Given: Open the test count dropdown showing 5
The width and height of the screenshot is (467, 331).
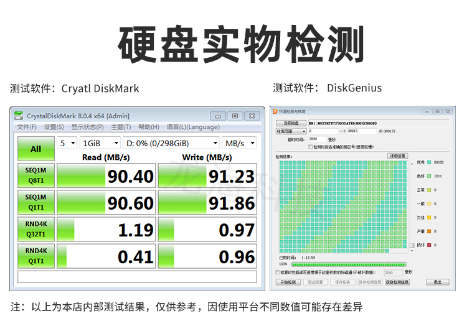Looking at the screenshot, I should 67,143.
